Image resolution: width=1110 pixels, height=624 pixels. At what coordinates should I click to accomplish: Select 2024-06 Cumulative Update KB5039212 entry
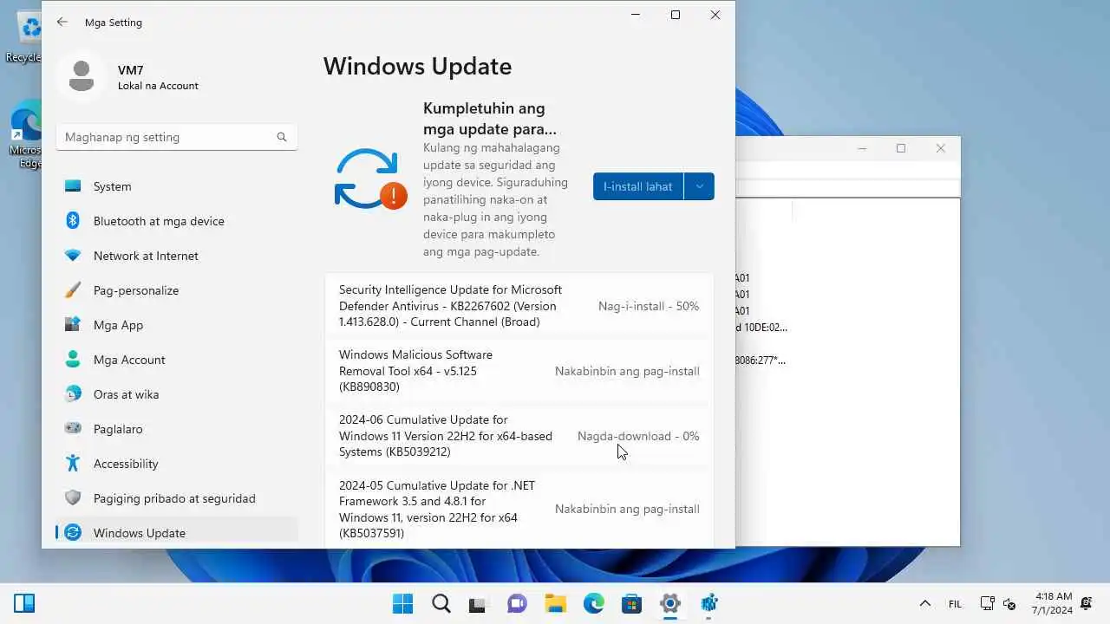(x=519, y=436)
